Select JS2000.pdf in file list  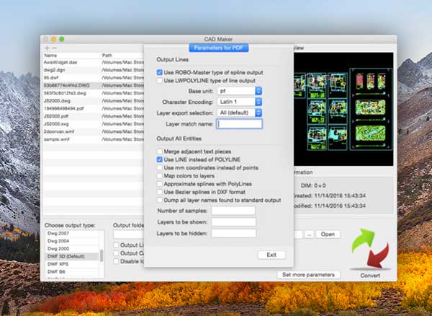(x=94, y=116)
